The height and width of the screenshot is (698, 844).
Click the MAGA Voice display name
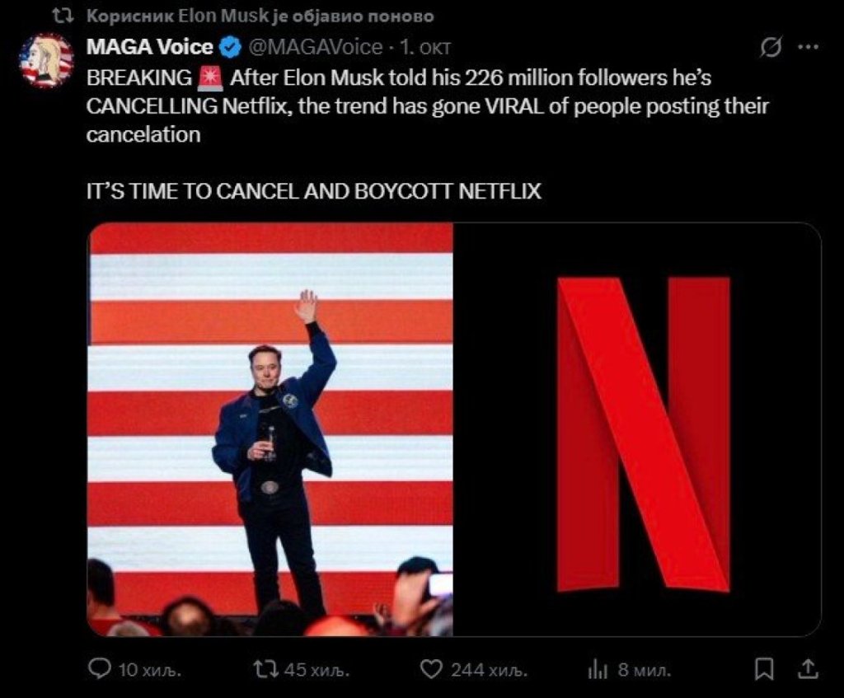tap(150, 47)
